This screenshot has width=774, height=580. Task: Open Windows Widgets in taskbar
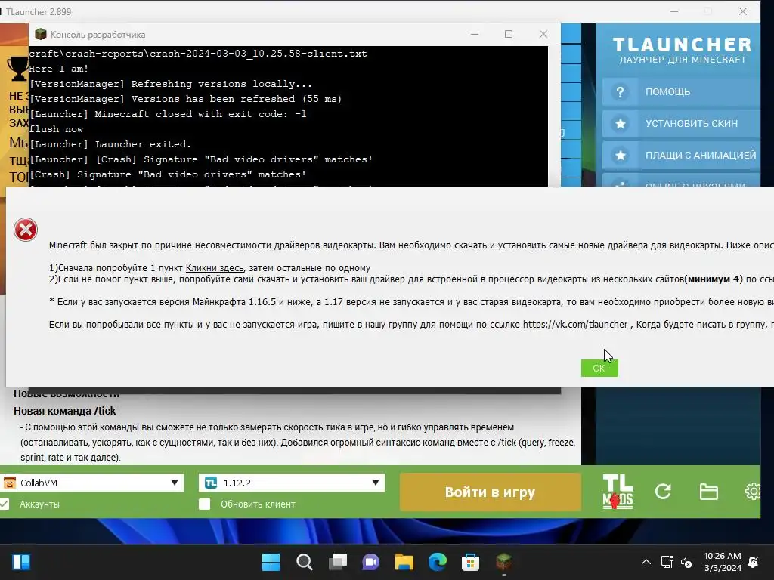click(20, 562)
